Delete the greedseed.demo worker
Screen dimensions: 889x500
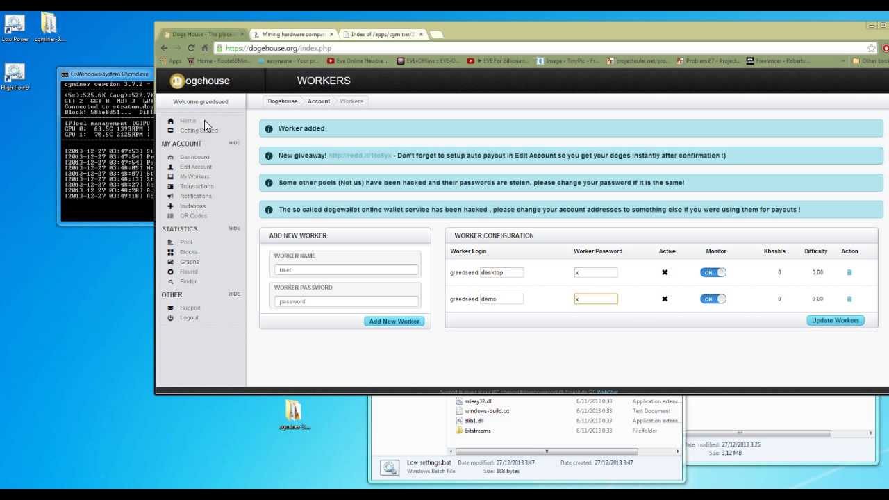tap(849, 299)
